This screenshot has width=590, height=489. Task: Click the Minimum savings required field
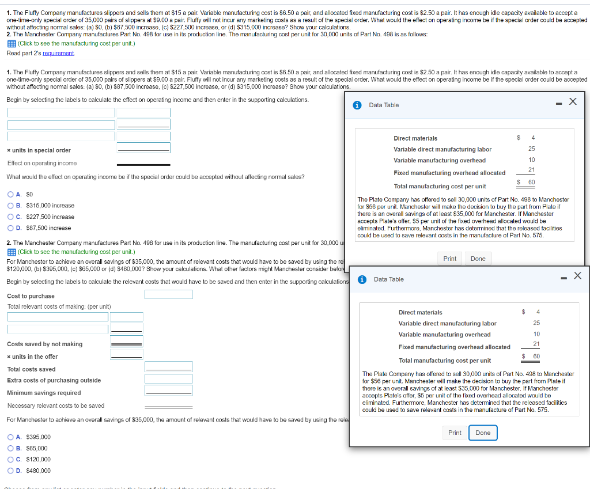point(169,390)
